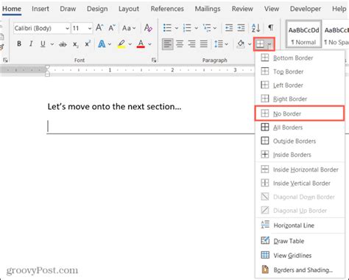Choose Inside Horizontal Border entry
The width and height of the screenshot is (349, 280).
300,169
